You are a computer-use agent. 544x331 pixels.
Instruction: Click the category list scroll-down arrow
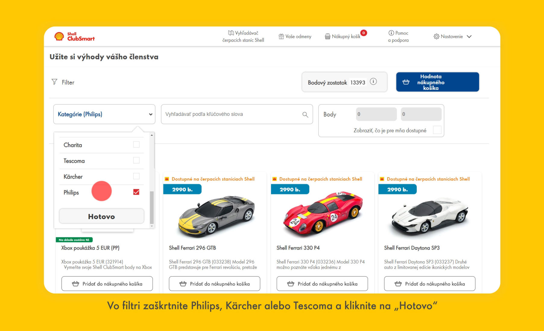152,226
